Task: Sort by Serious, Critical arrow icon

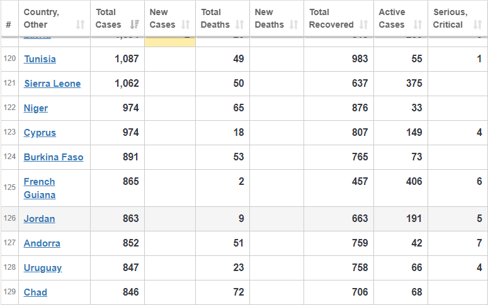Action: (477, 25)
